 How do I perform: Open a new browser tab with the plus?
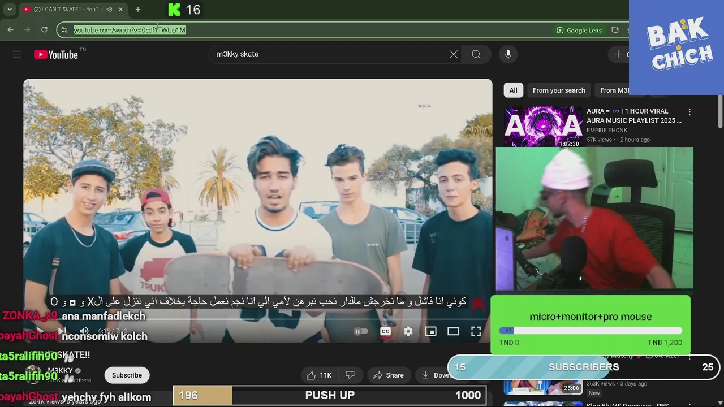(x=138, y=10)
